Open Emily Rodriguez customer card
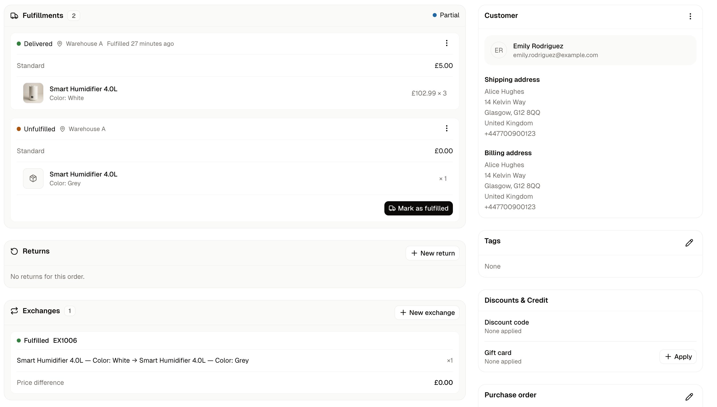Screen dimensions: 717x407 point(590,50)
